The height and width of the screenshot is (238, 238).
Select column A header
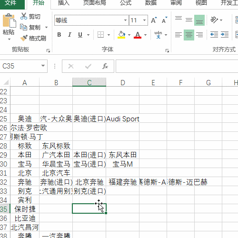coord(25,82)
